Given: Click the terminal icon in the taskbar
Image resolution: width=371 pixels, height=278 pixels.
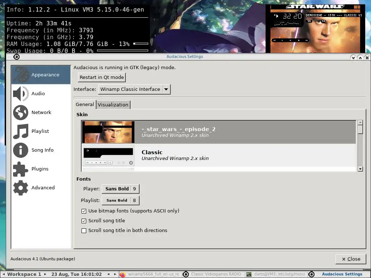Looking at the screenshot, I should [249, 274].
